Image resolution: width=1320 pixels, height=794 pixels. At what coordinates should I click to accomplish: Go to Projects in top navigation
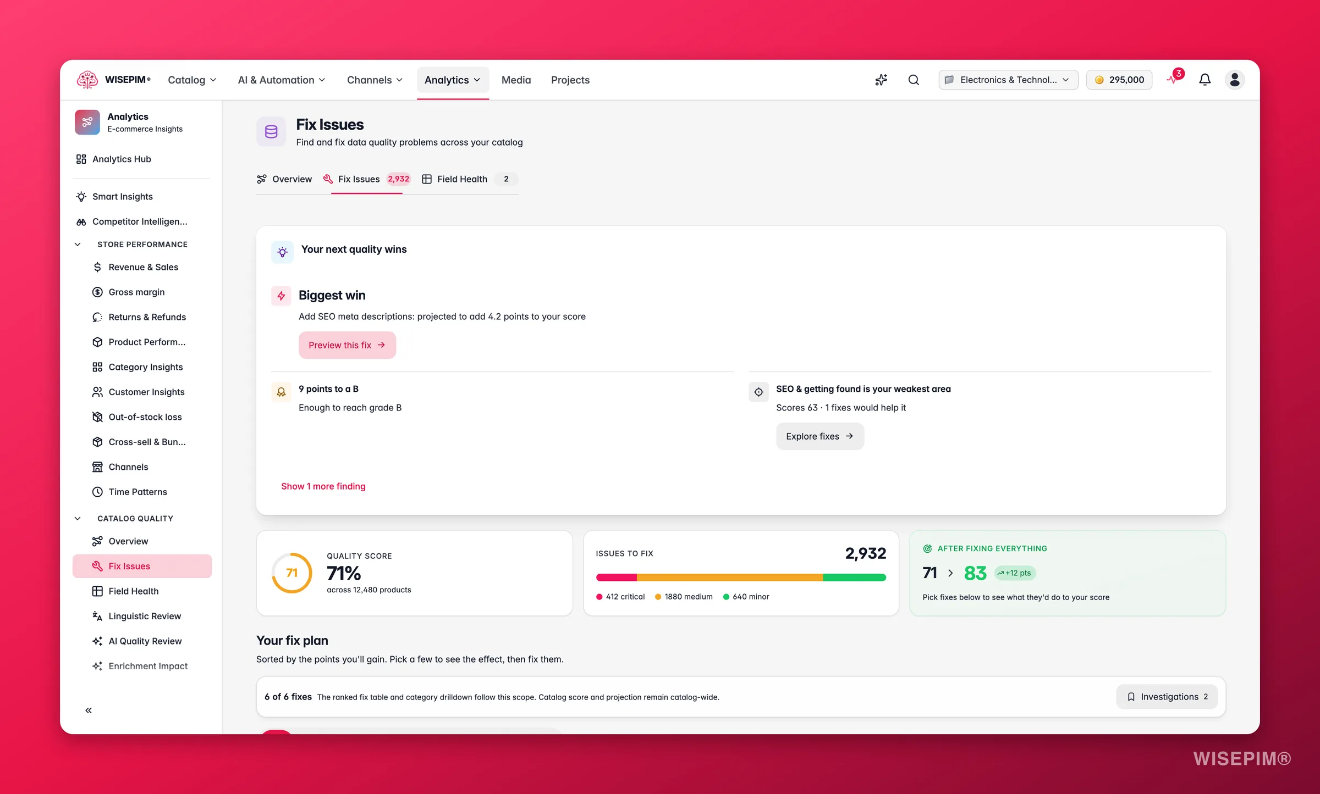tap(570, 80)
